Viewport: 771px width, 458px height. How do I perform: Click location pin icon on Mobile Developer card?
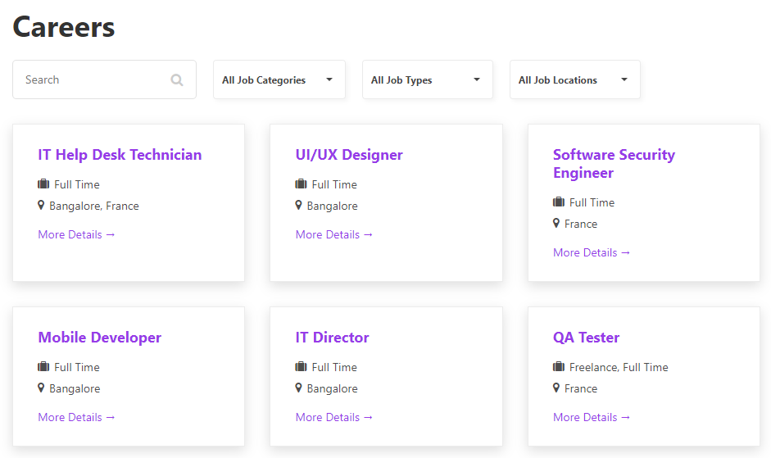pos(42,388)
